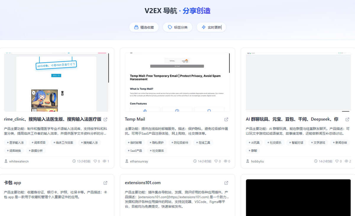Open the extensions101.com card's external link icon
This screenshot has width=355, height=216.
click(x=226, y=183)
